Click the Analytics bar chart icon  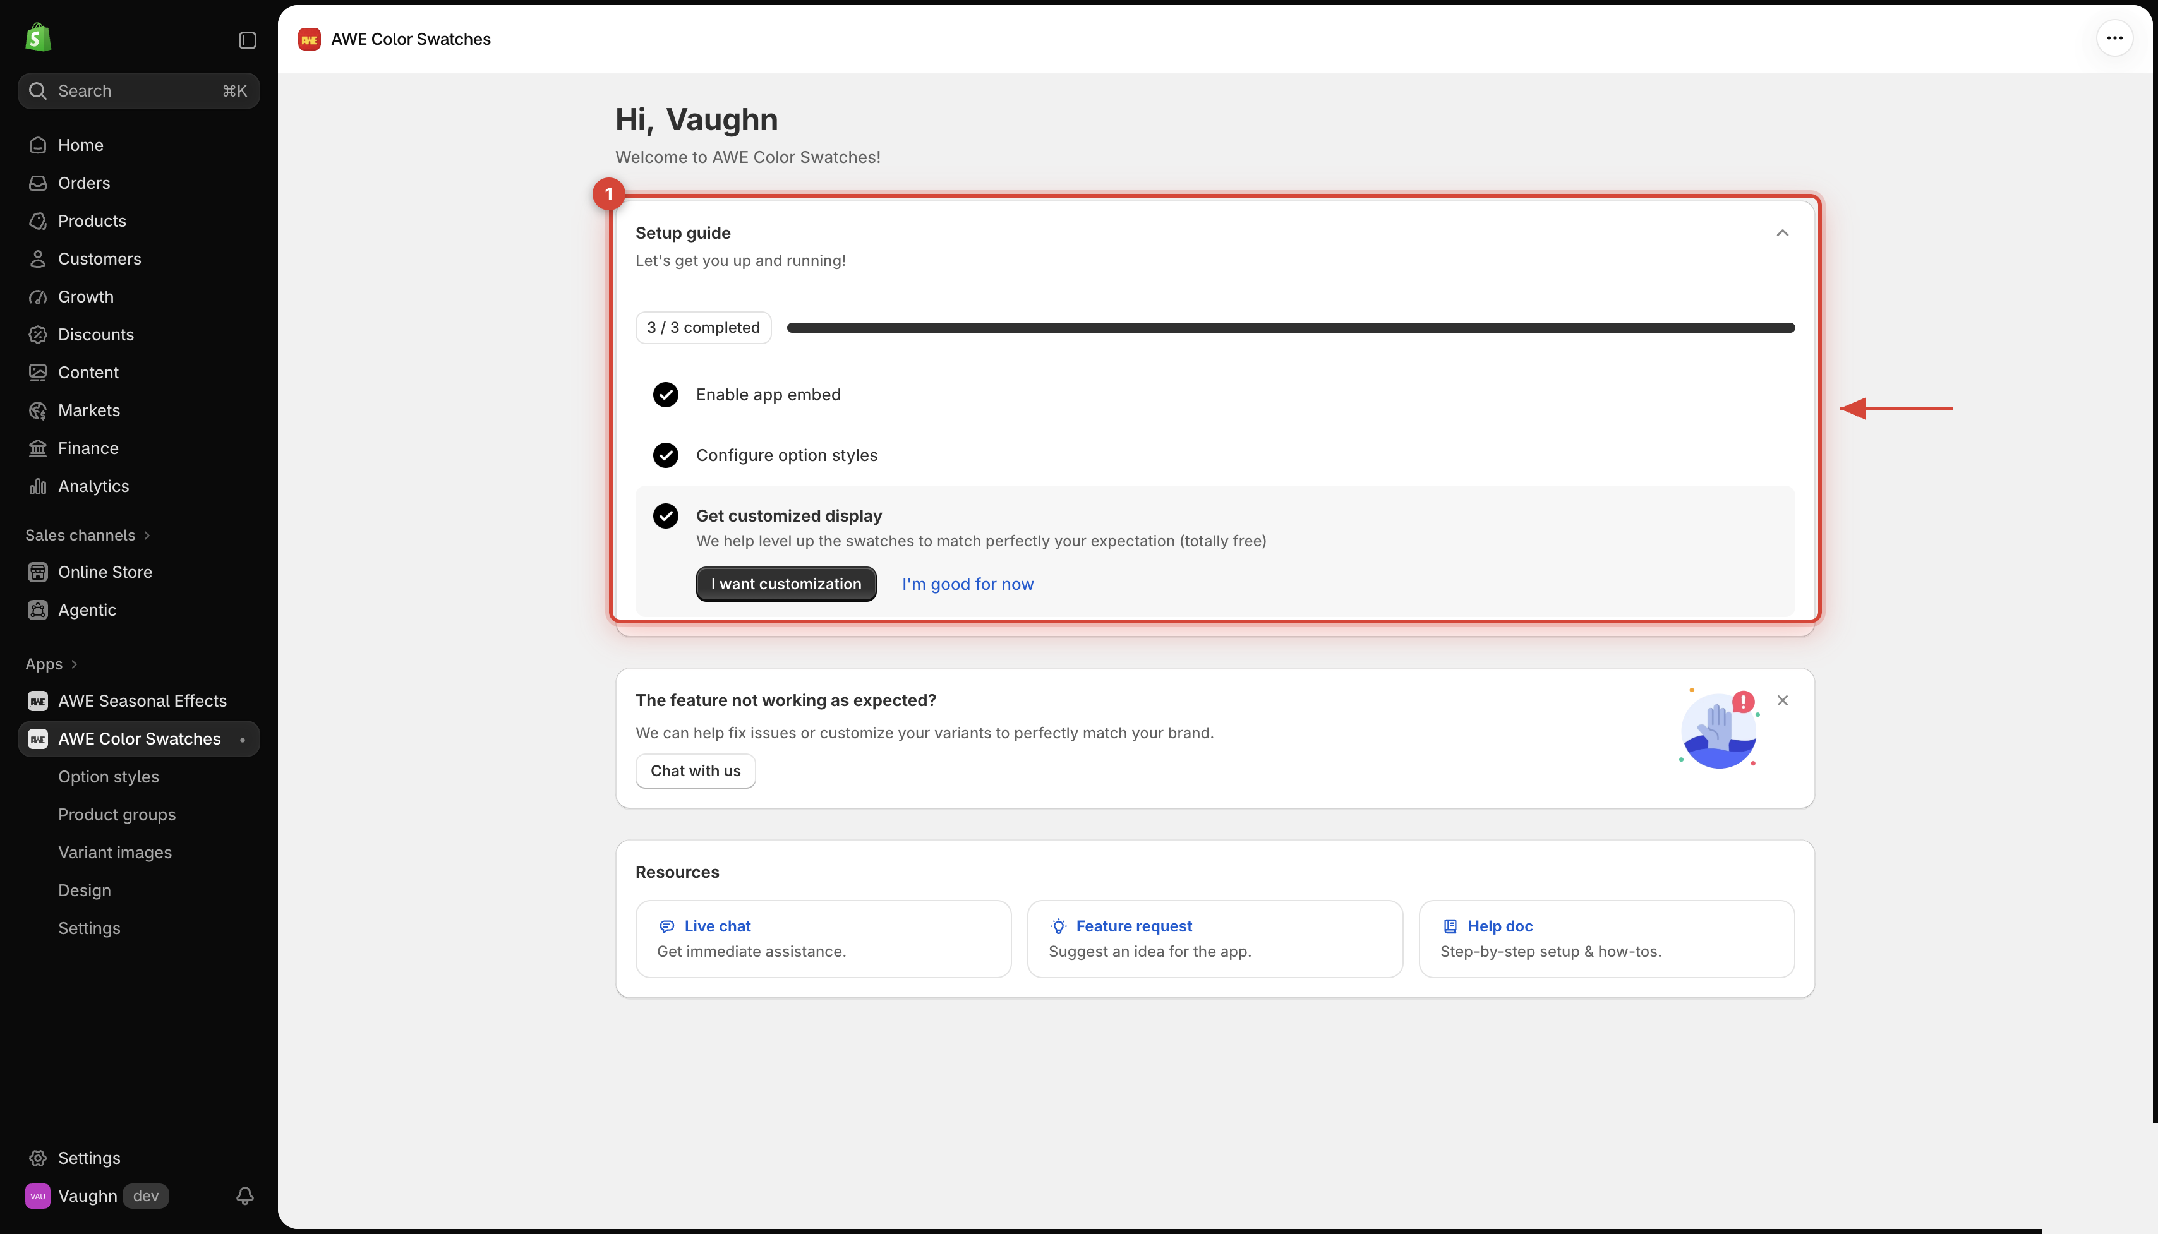pos(37,486)
